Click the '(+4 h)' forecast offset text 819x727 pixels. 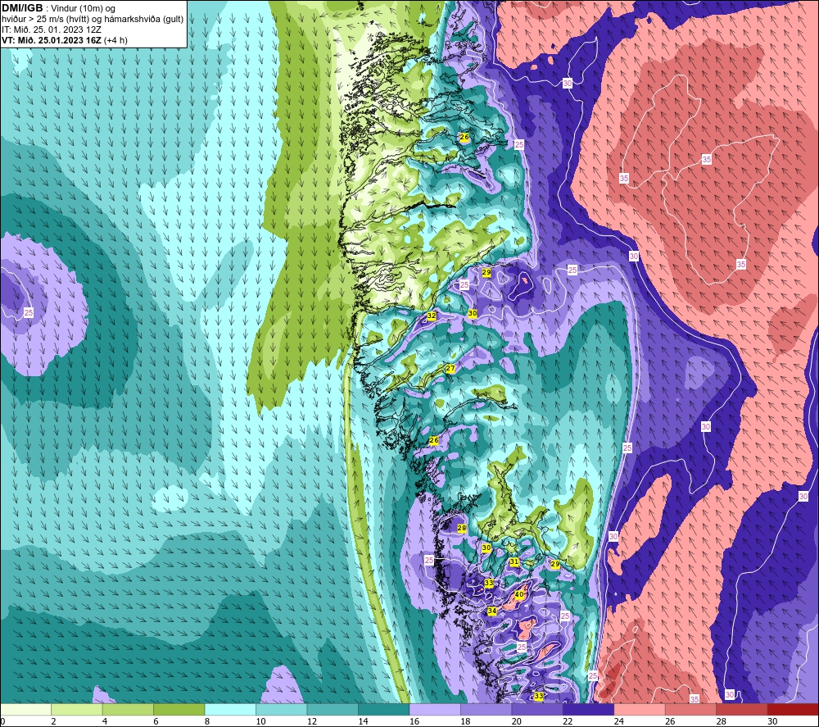point(115,40)
